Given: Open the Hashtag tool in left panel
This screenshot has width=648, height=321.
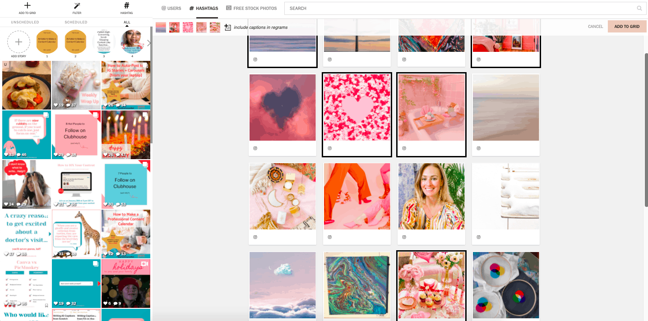Looking at the screenshot, I should tap(126, 6).
